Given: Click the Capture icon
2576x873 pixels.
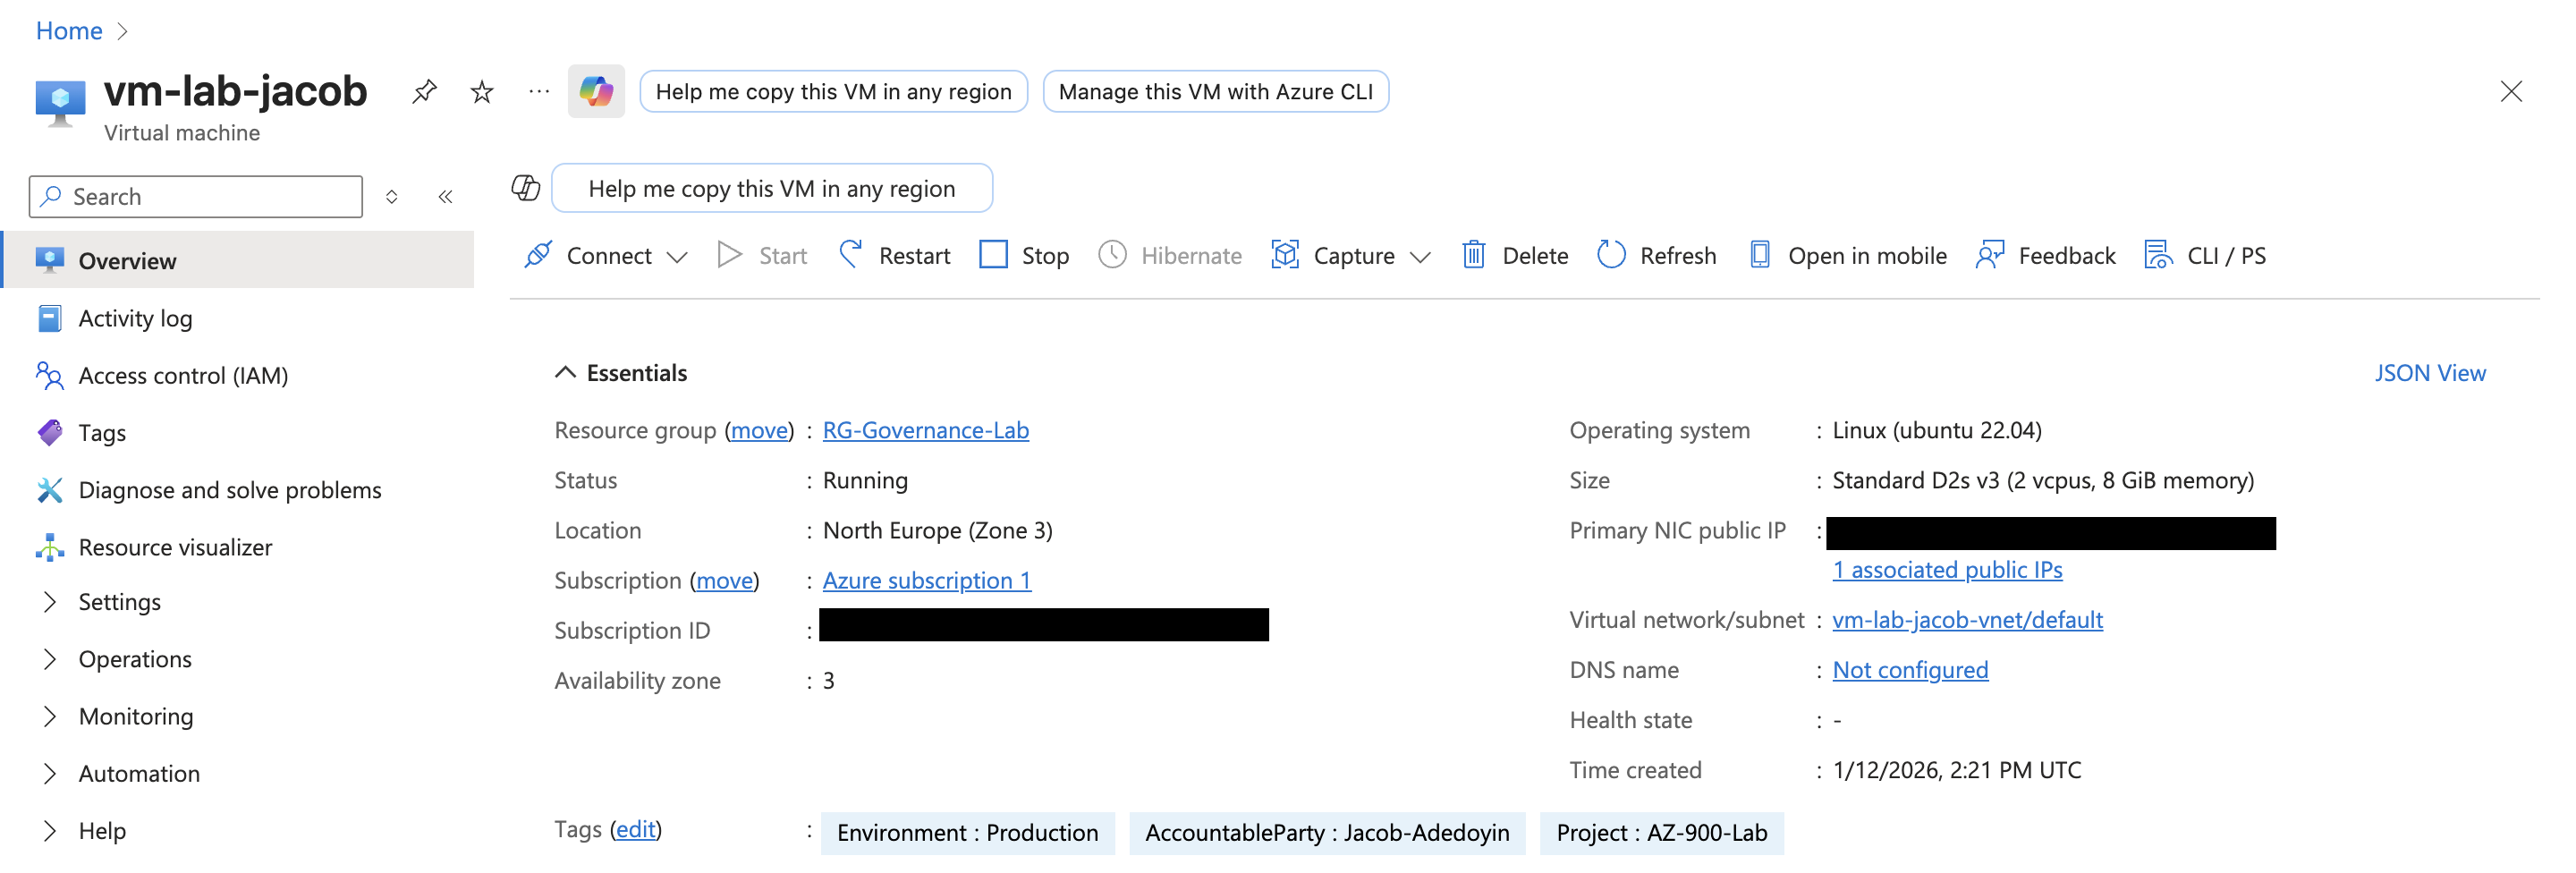Looking at the screenshot, I should [x=1285, y=255].
